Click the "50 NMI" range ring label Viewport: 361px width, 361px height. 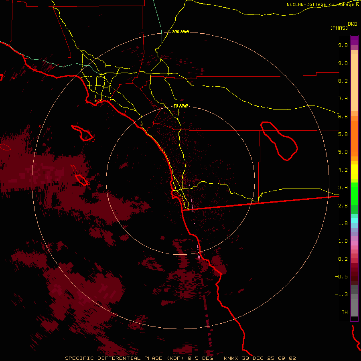pos(180,106)
